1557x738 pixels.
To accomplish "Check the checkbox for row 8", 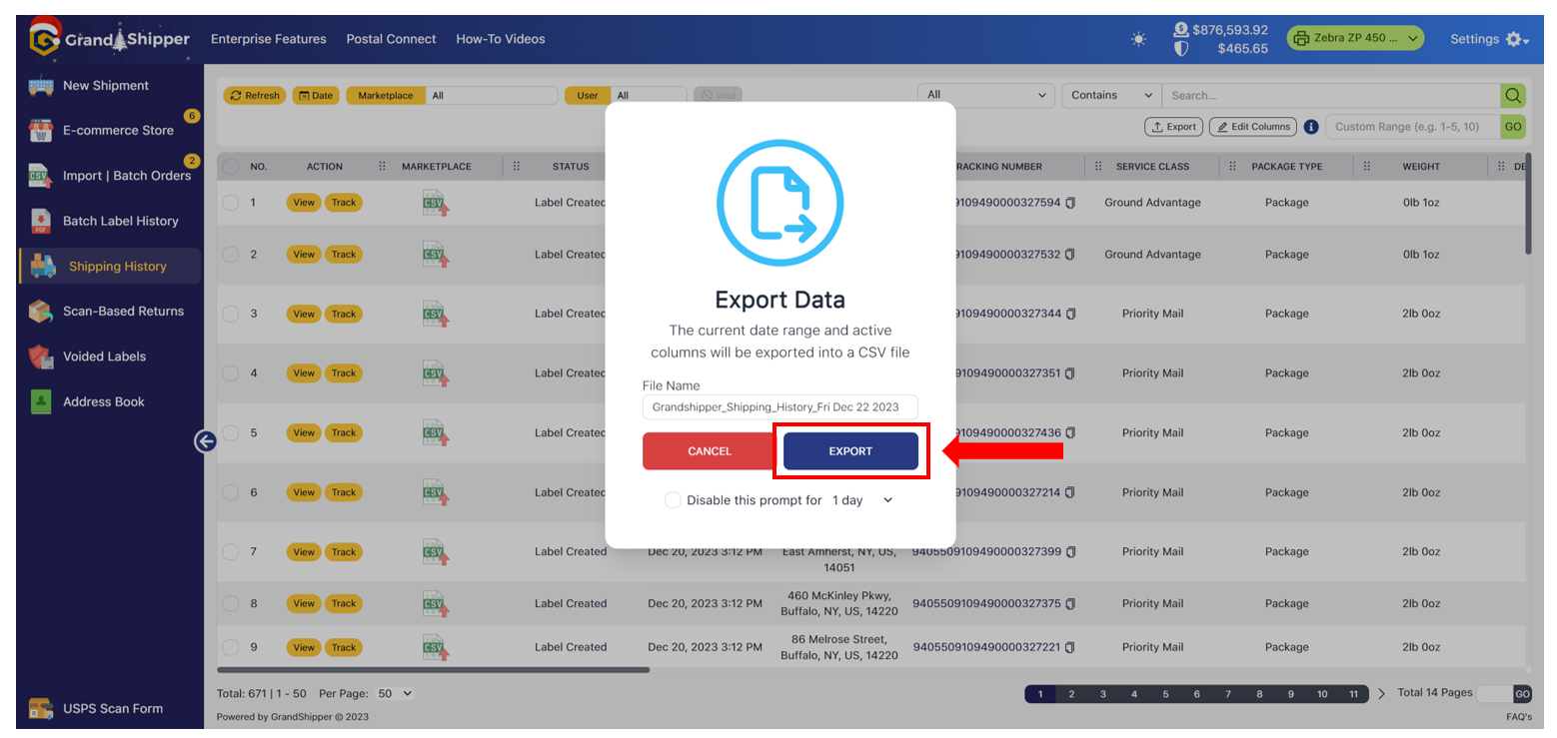I will [231, 603].
